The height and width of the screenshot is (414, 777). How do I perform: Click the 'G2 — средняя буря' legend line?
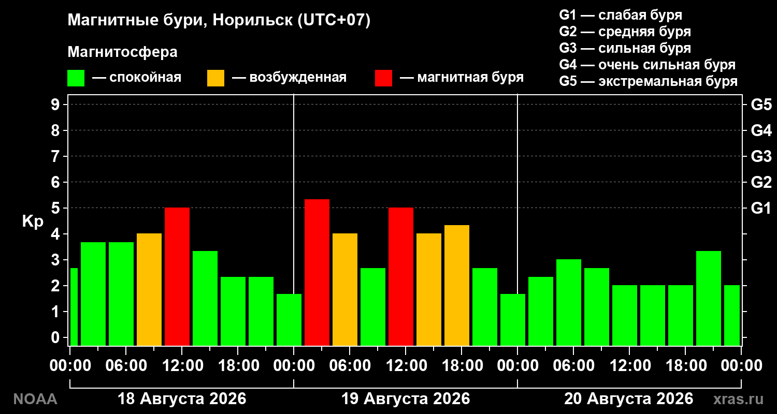coord(625,32)
